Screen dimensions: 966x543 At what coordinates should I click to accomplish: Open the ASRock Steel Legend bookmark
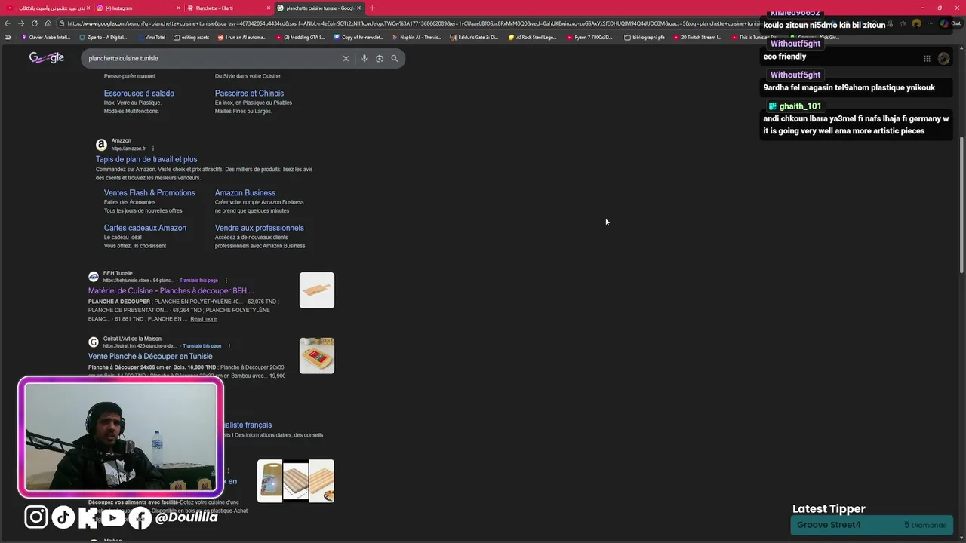533,37
